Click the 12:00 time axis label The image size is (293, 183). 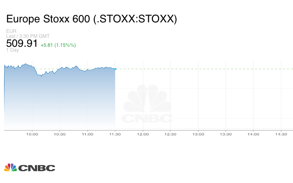pyautogui.click(x=143, y=134)
